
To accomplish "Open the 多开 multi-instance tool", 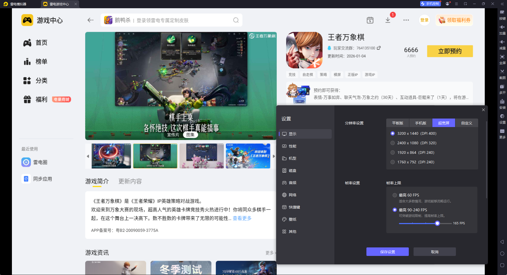I will (502, 89).
